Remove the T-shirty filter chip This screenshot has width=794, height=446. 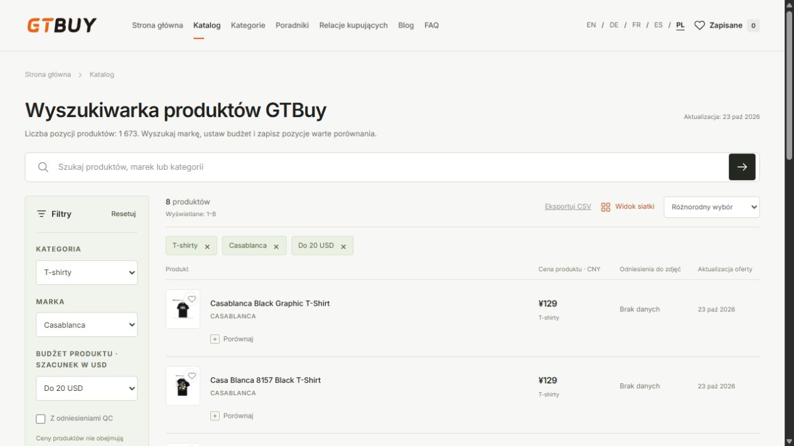pyautogui.click(x=207, y=246)
